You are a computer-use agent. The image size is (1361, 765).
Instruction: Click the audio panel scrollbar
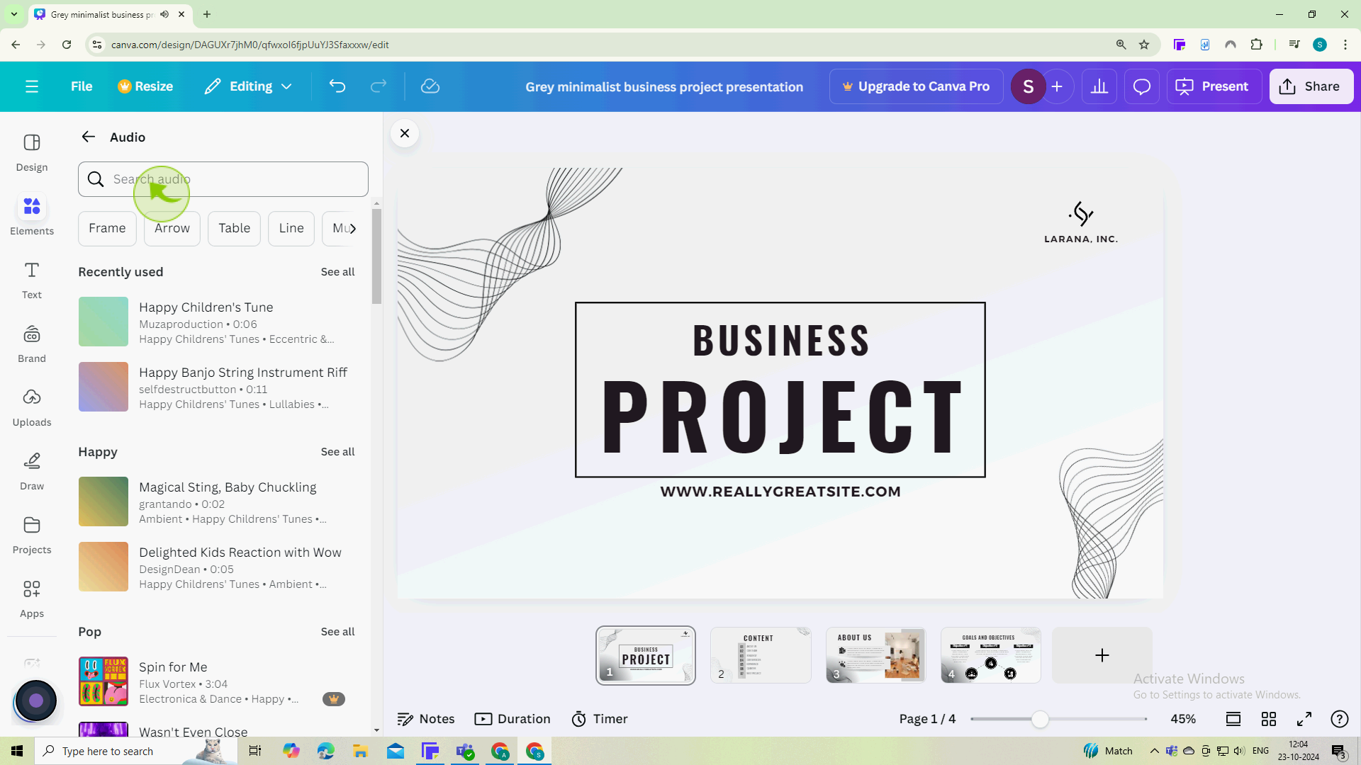376,256
